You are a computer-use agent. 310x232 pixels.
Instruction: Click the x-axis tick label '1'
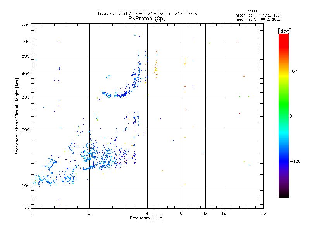point(31,213)
